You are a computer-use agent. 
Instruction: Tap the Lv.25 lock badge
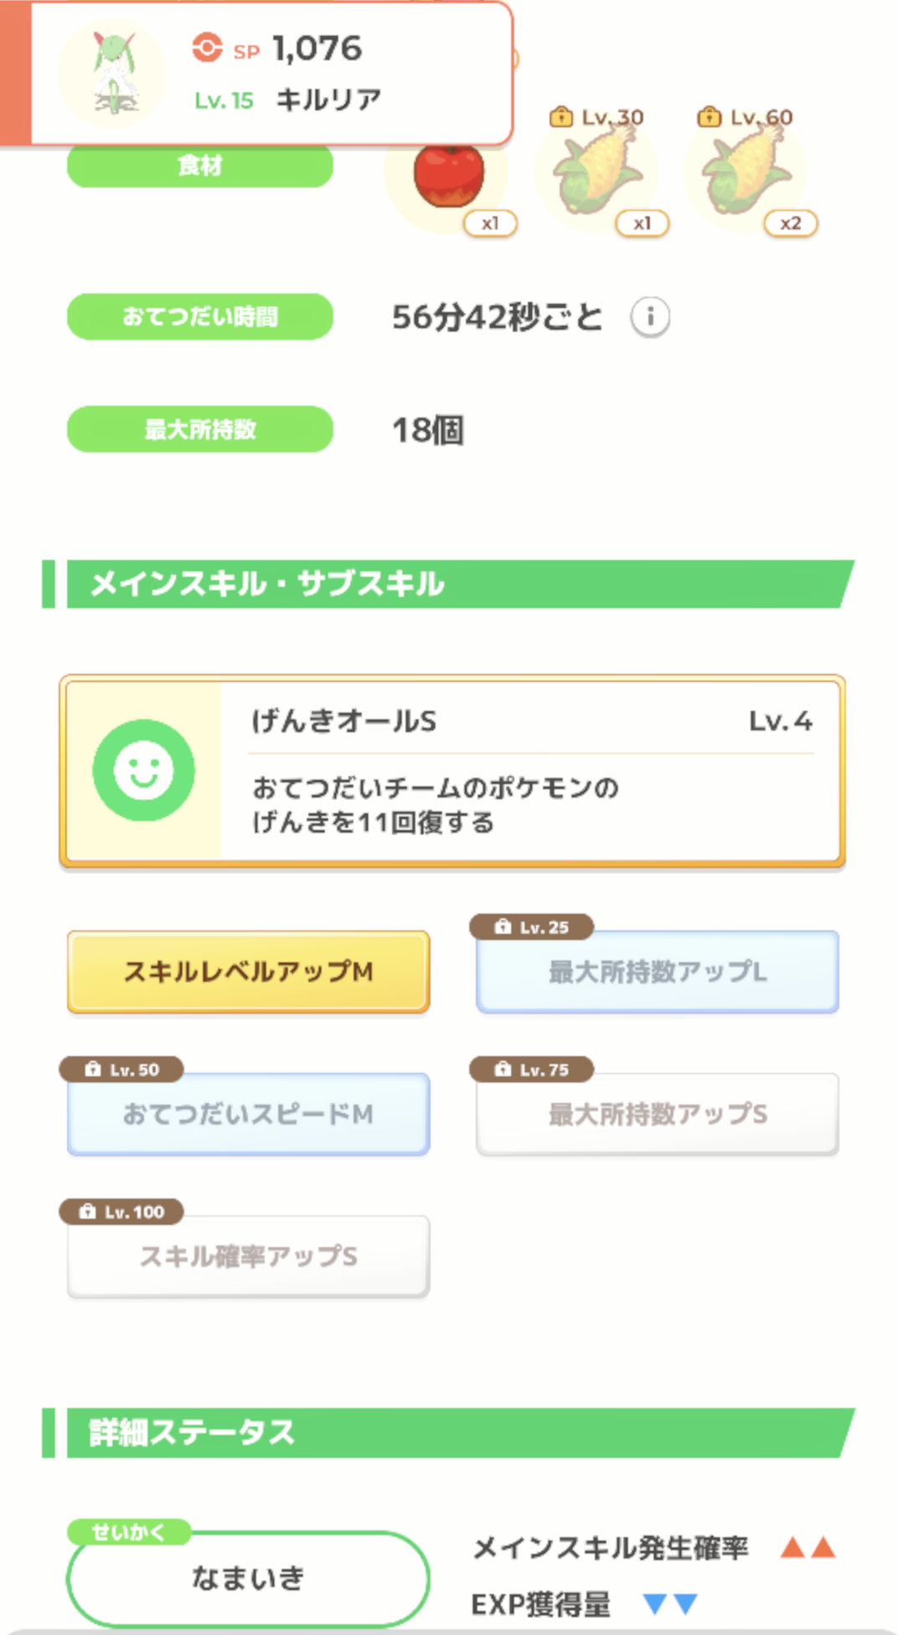[532, 927]
